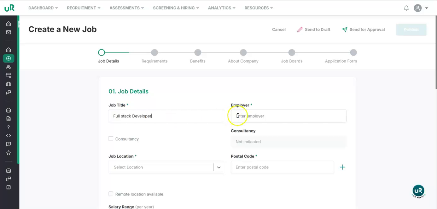Open the notifications bell

pyautogui.click(x=406, y=8)
